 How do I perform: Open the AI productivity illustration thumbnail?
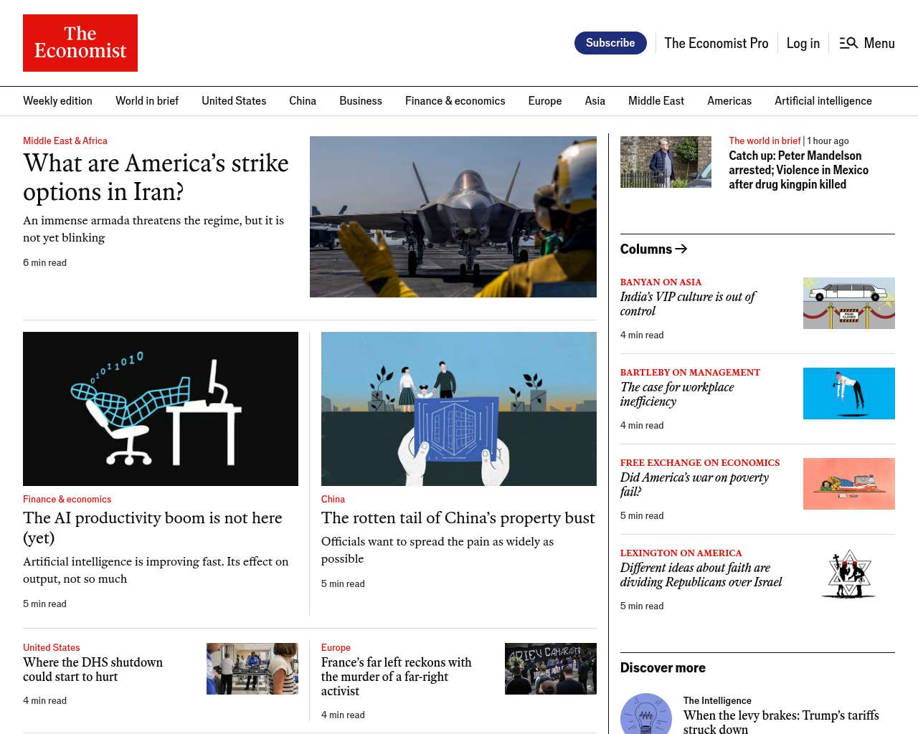click(x=161, y=409)
